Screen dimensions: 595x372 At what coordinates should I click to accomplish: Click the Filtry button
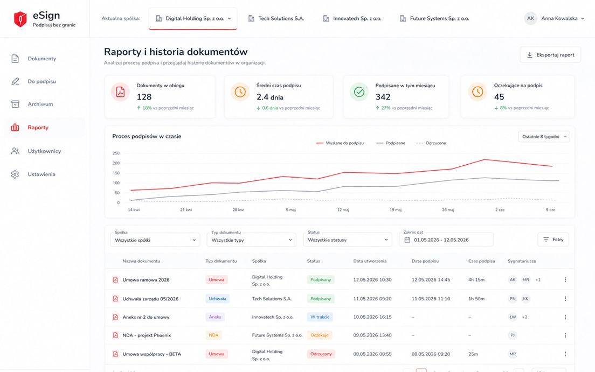[554, 239]
